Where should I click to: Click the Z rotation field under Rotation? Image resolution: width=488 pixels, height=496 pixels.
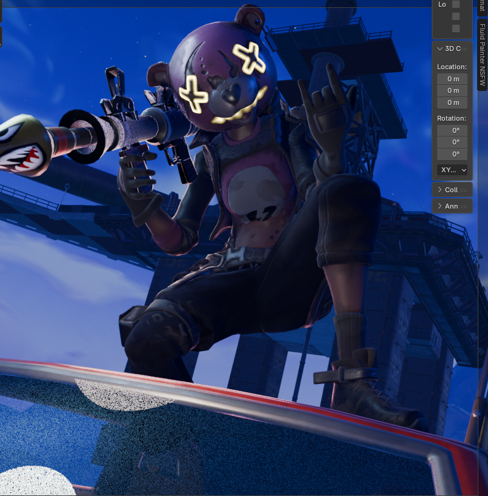452,154
